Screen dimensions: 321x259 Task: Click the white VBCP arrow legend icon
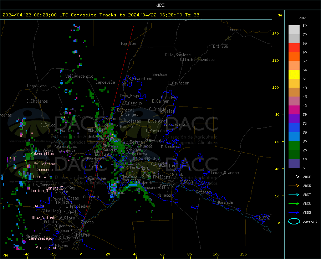click(x=294, y=177)
